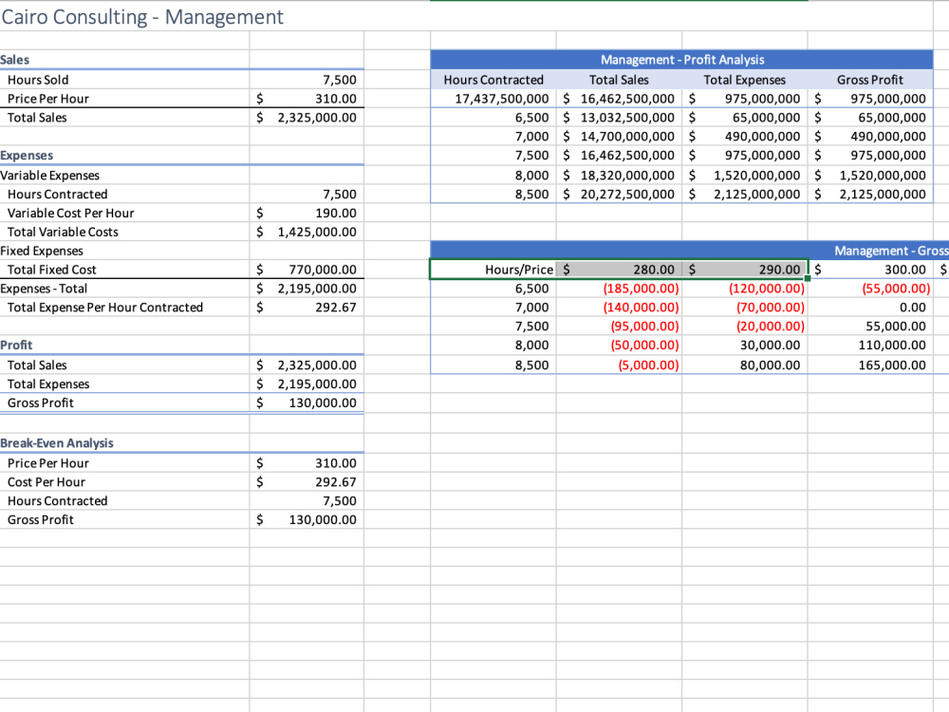Select the Variable Cost Per Hour 190.00 cell

point(307,213)
